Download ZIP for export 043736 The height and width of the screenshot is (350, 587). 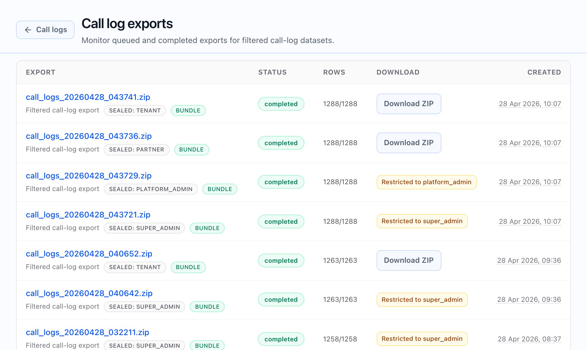pos(409,143)
